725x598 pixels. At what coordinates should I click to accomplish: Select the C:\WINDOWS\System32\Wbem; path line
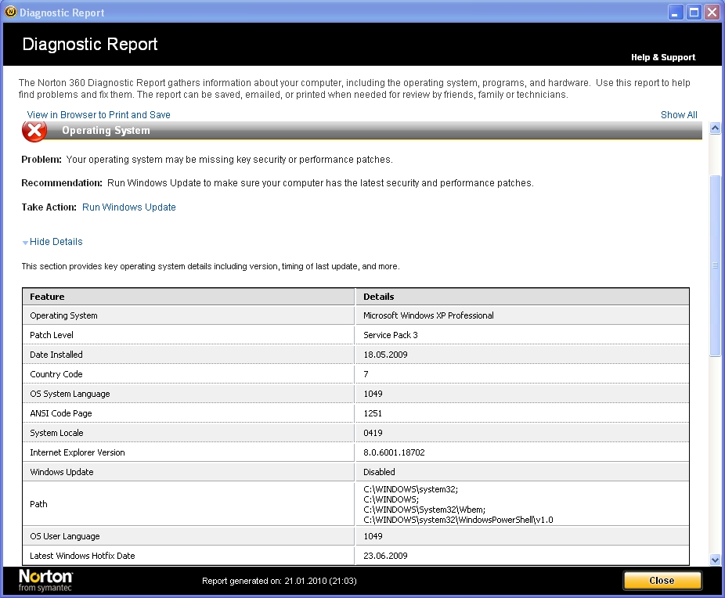click(424, 510)
